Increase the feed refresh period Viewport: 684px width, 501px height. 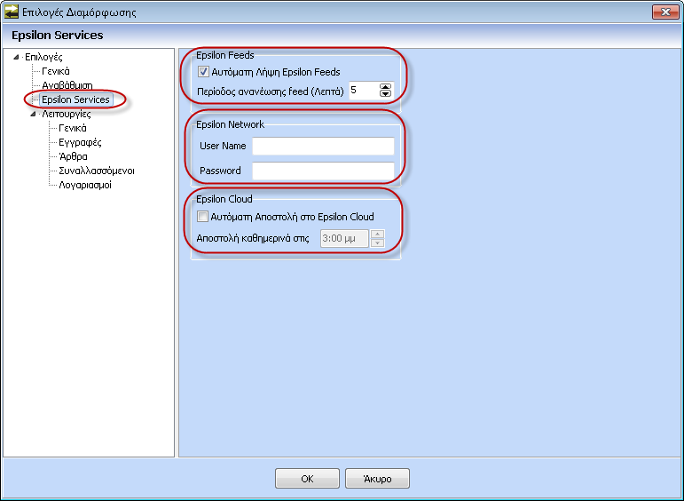click(x=385, y=86)
